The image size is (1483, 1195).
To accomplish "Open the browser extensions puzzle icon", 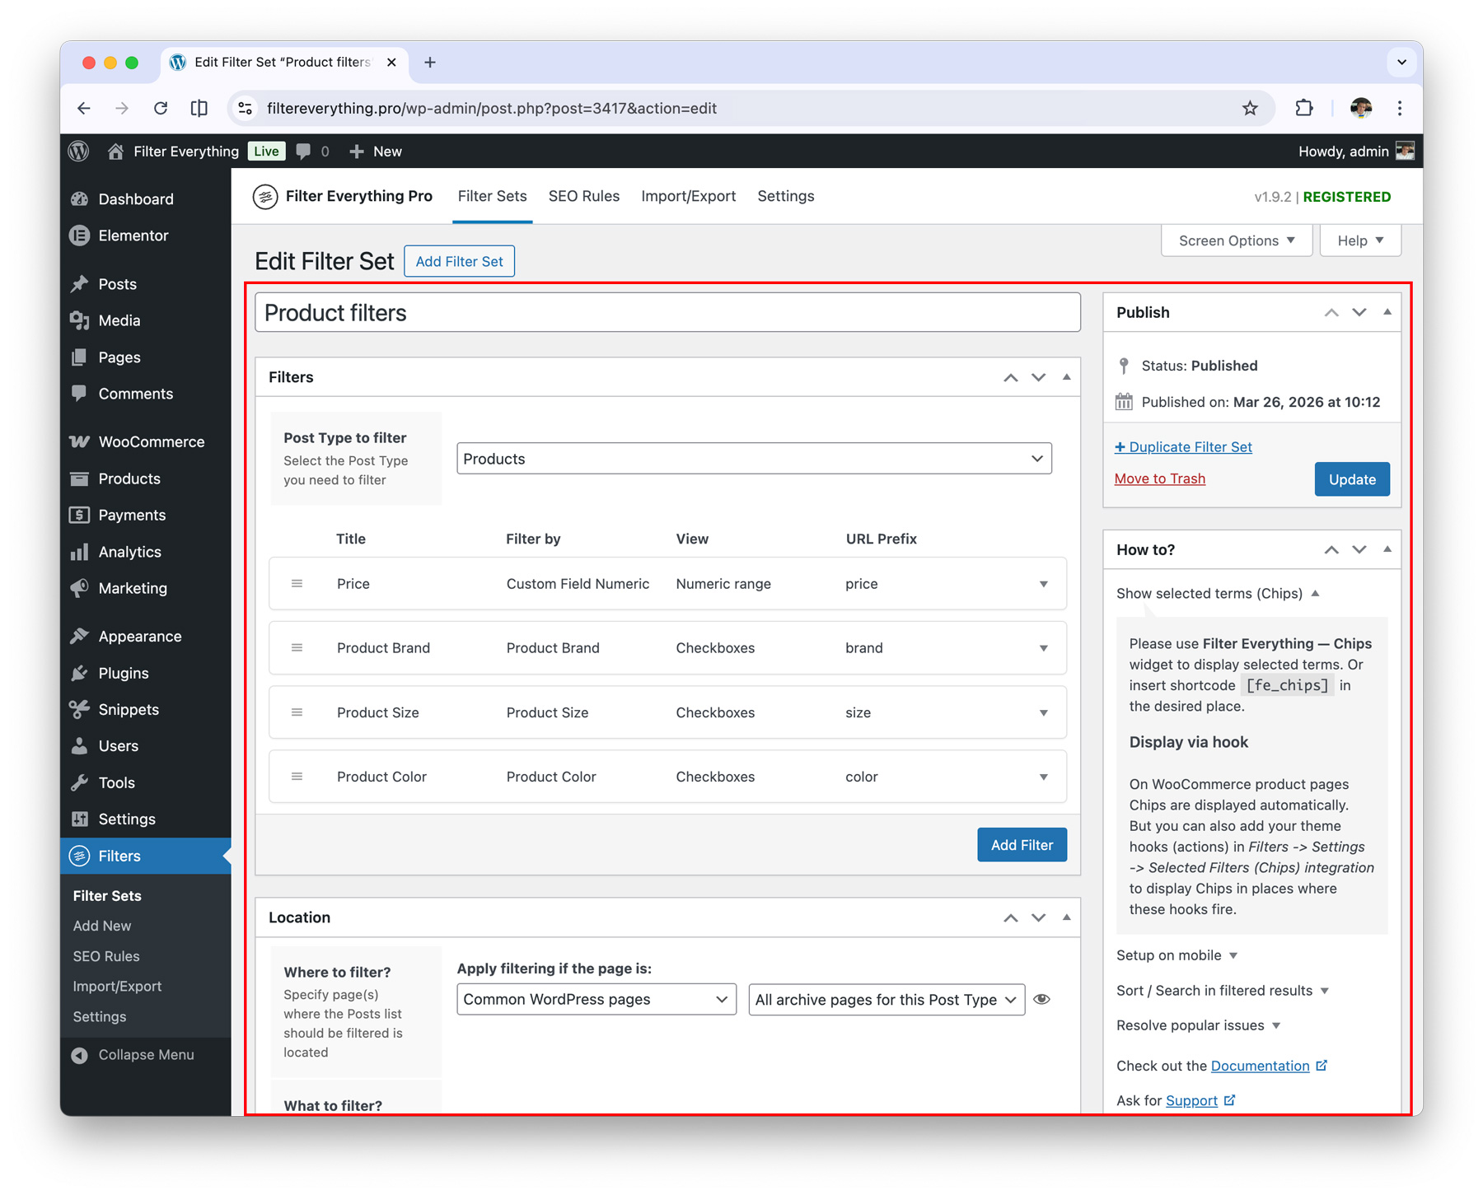I will click(1303, 109).
